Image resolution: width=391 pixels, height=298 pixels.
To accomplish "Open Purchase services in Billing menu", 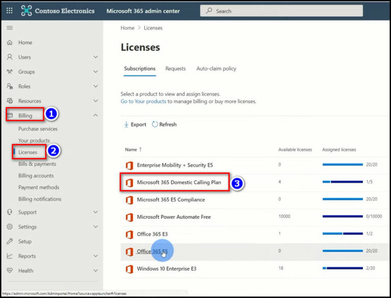I will tap(38, 129).
